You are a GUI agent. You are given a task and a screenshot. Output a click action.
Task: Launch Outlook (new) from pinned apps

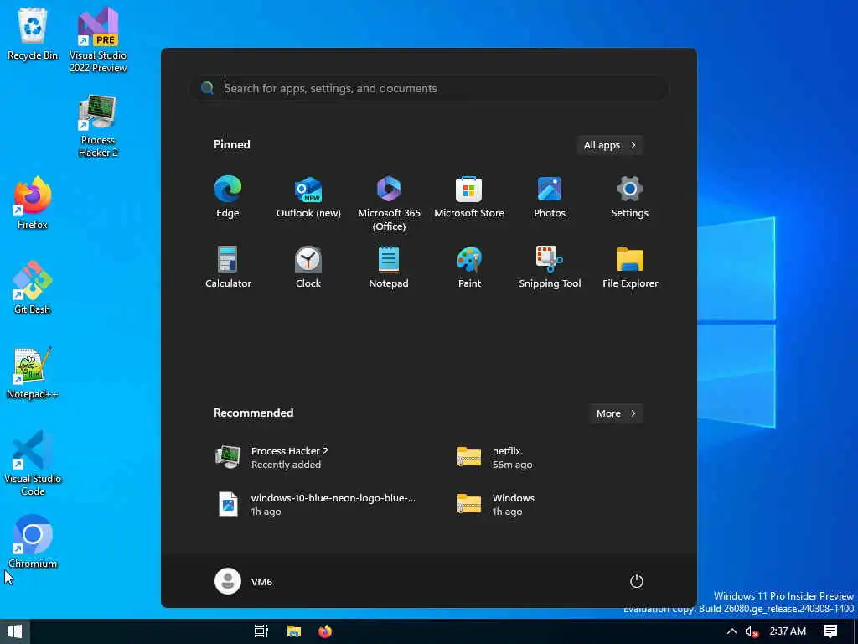point(308,196)
